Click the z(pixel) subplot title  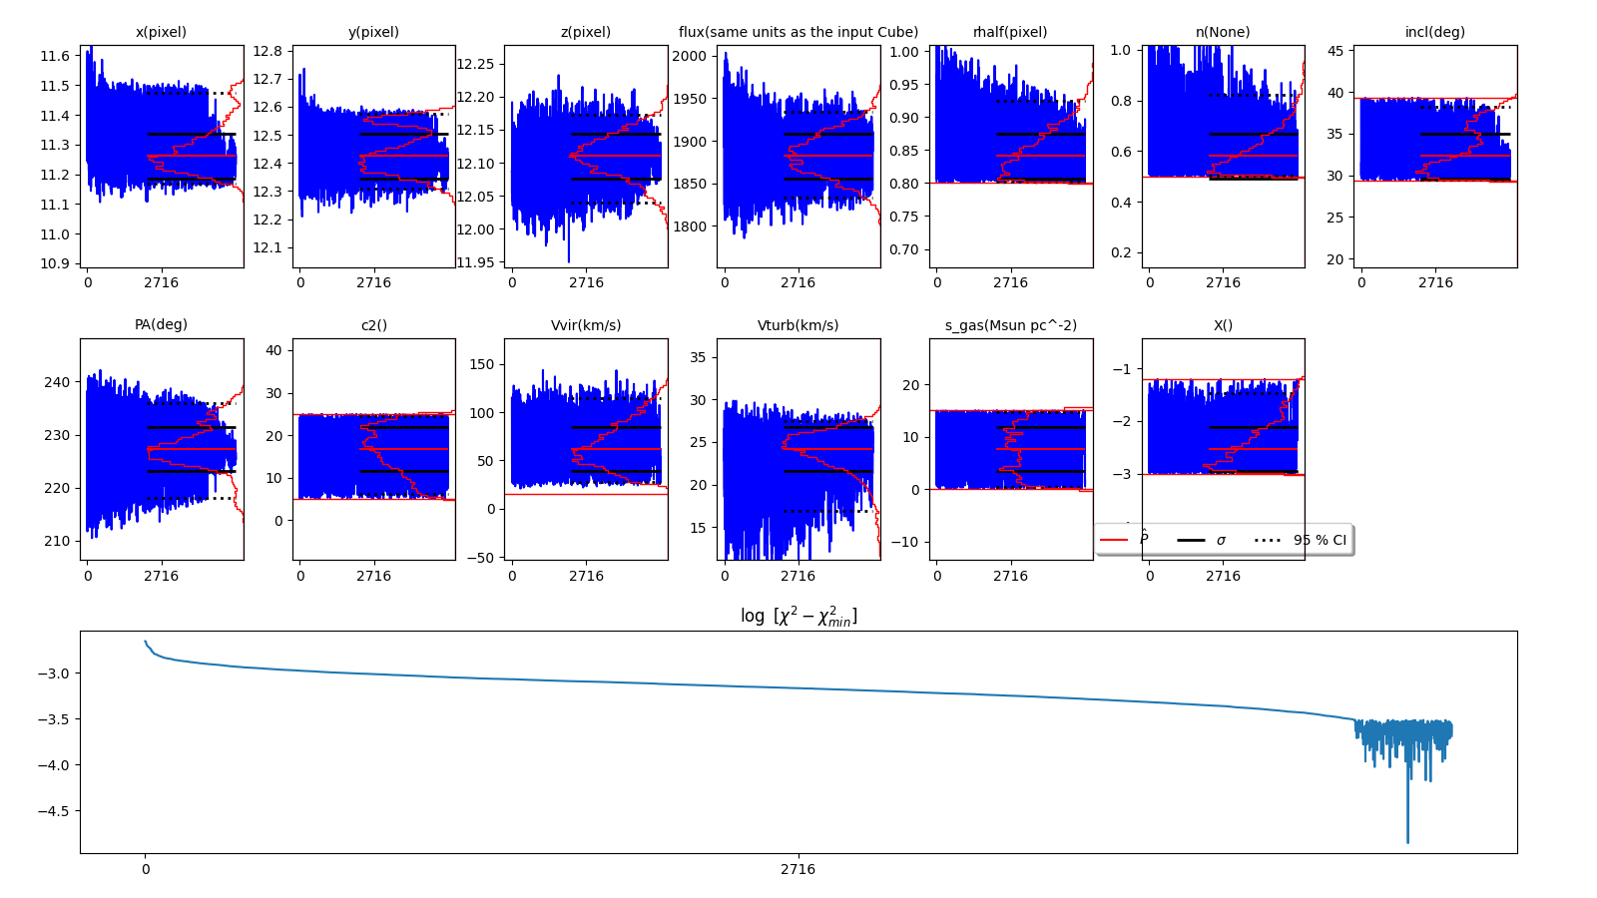coord(586,32)
